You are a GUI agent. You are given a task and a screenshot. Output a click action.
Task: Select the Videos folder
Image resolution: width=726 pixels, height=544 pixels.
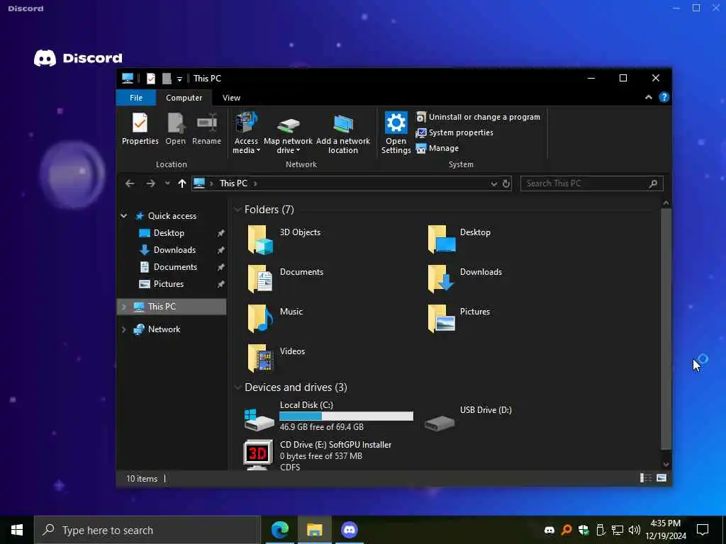pyautogui.click(x=276, y=359)
